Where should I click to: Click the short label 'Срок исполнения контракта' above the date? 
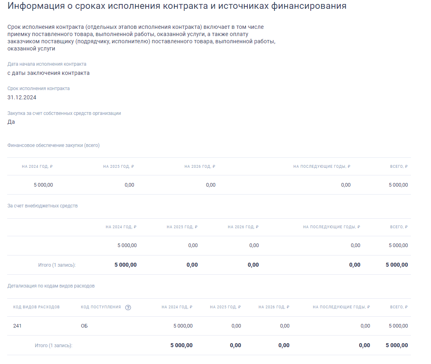[38, 88]
